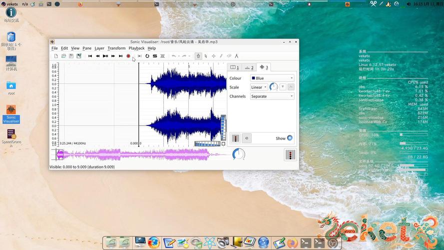This screenshot has width=444, height=250.
Task: Toggle Align File Timelines button
Action: [x=162, y=56]
